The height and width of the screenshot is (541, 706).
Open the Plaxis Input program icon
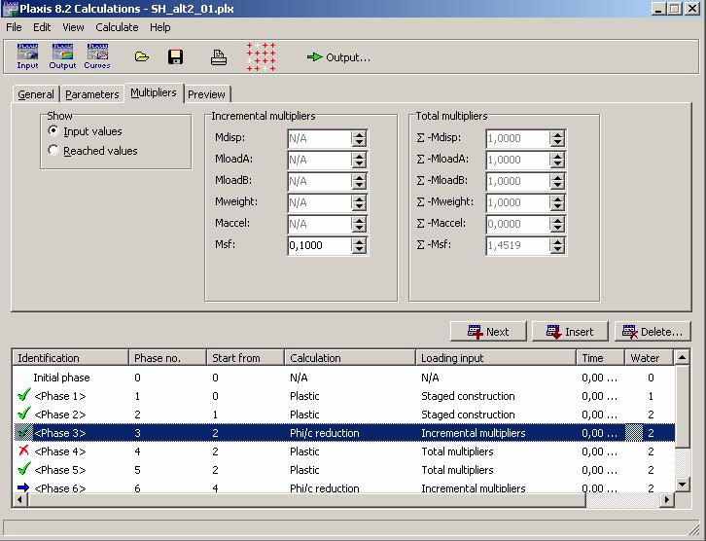coord(27,56)
